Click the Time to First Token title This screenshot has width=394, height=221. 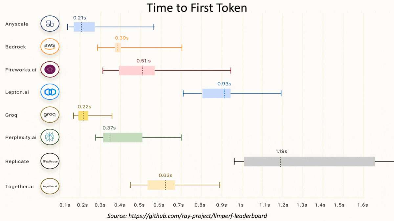[x=197, y=8]
